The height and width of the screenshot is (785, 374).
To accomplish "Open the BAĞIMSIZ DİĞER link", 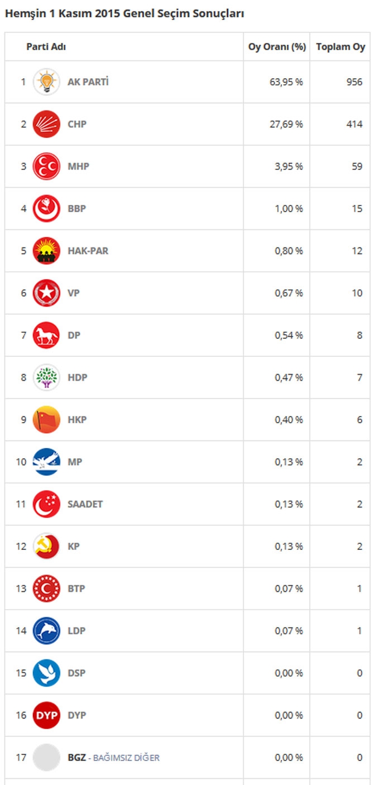I will (126, 758).
